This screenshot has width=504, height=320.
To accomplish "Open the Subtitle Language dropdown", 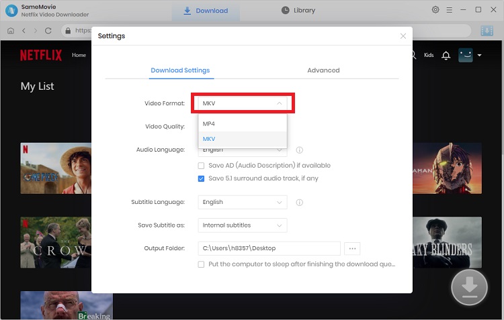I will point(243,202).
